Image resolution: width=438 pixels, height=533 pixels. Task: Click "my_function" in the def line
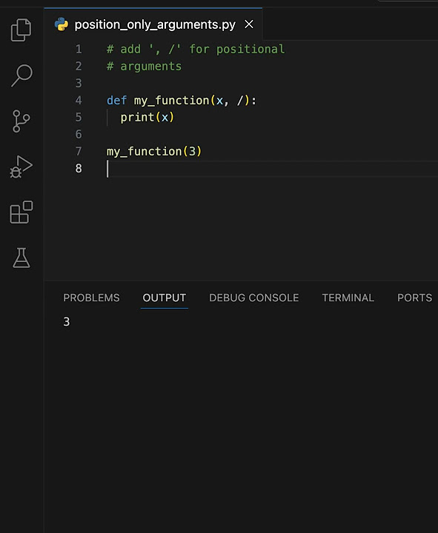click(x=171, y=100)
